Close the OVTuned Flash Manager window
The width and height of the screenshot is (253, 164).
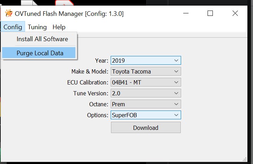(x=235, y=13)
